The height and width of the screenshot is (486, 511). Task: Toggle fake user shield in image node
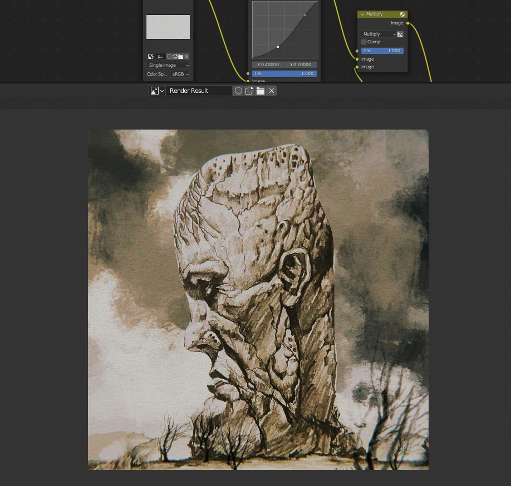(x=169, y=57)
